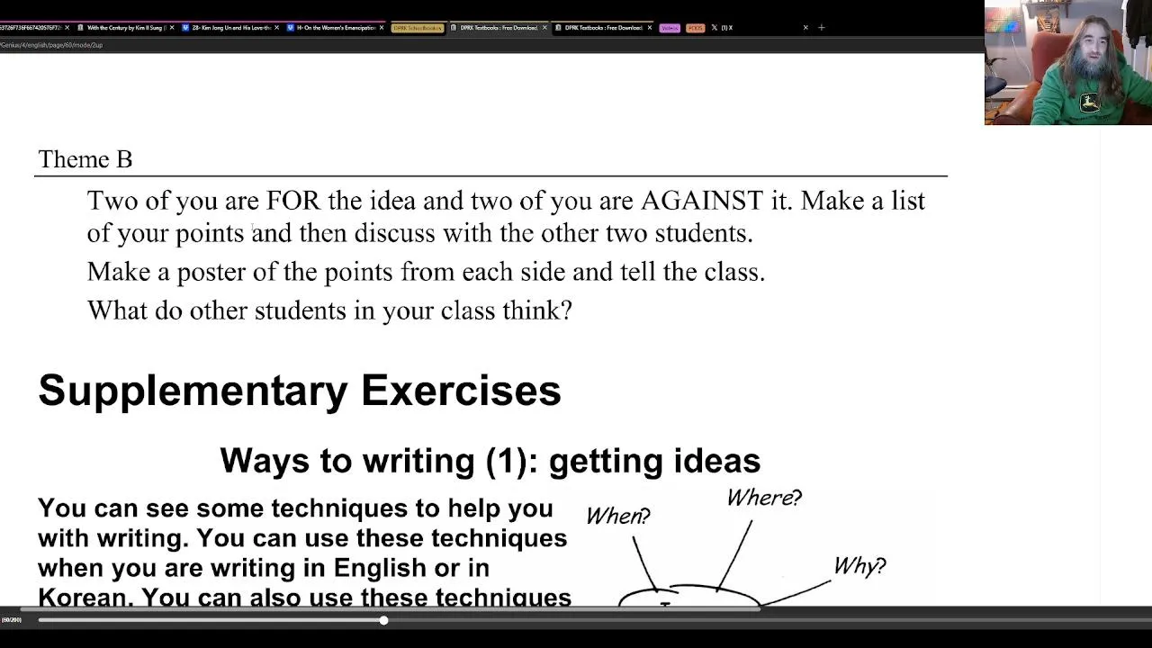Close the second 'DPRK Textbooks' tab
Image resolution: width=1152 pixels, height=648 pixels.
click(650, 28)
